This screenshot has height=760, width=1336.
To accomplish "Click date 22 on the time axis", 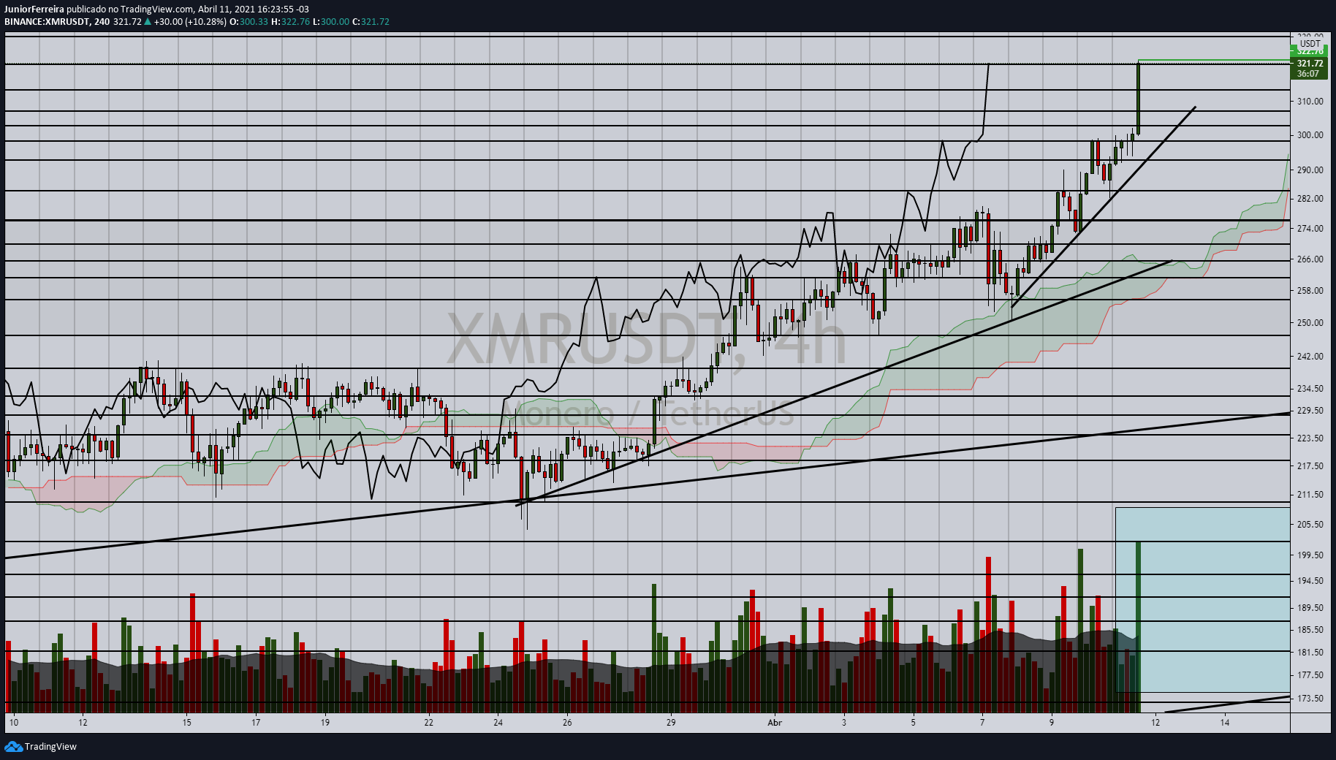I will click(429, 723).
